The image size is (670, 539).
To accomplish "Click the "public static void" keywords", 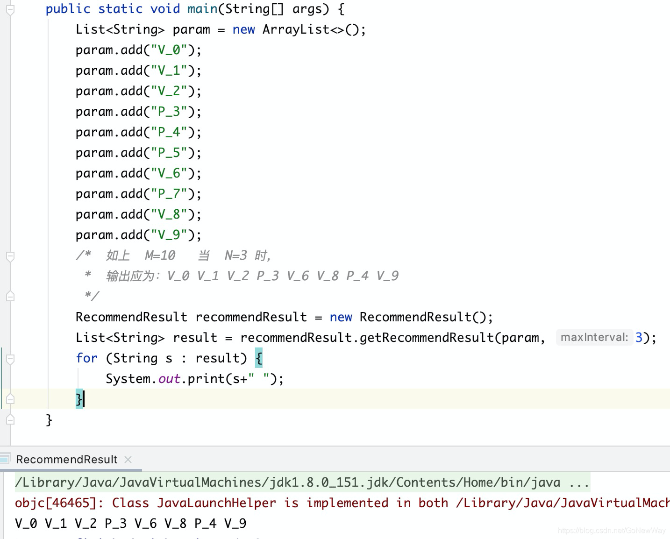I will pyautogui.click(x=113, y=9).
